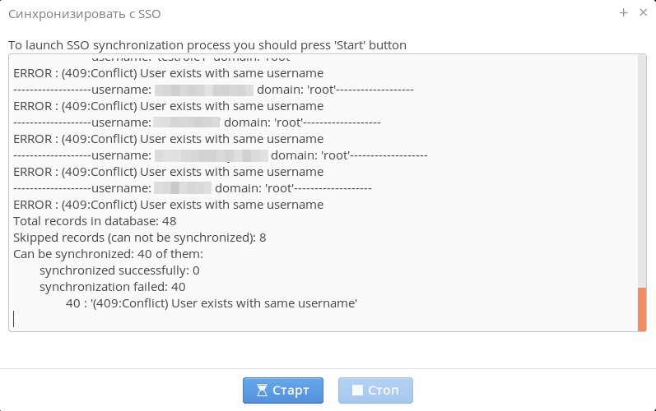Click the last username line before Total records
The height and width of the screenshot is (411, 656).
pos(193,188)
